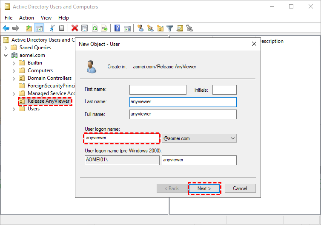
Task: Open the Action menu
Action: (26, 18)
